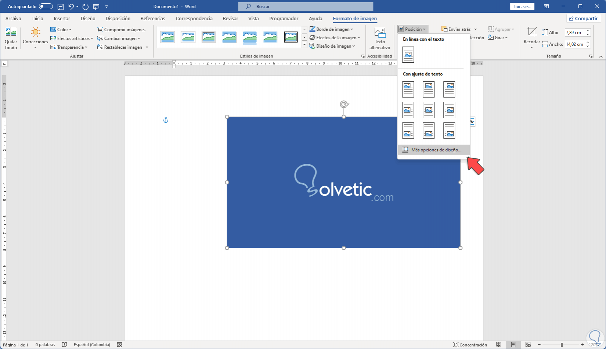Open the Texto alternativo tool
Viewport: 606px width, 349px height.
380,38
